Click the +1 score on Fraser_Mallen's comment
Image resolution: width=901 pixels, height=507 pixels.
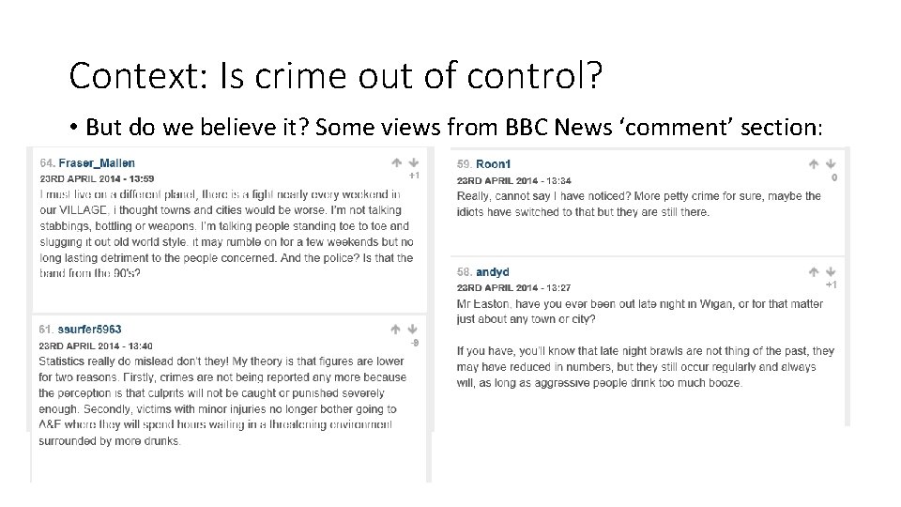tap(414, 176)
